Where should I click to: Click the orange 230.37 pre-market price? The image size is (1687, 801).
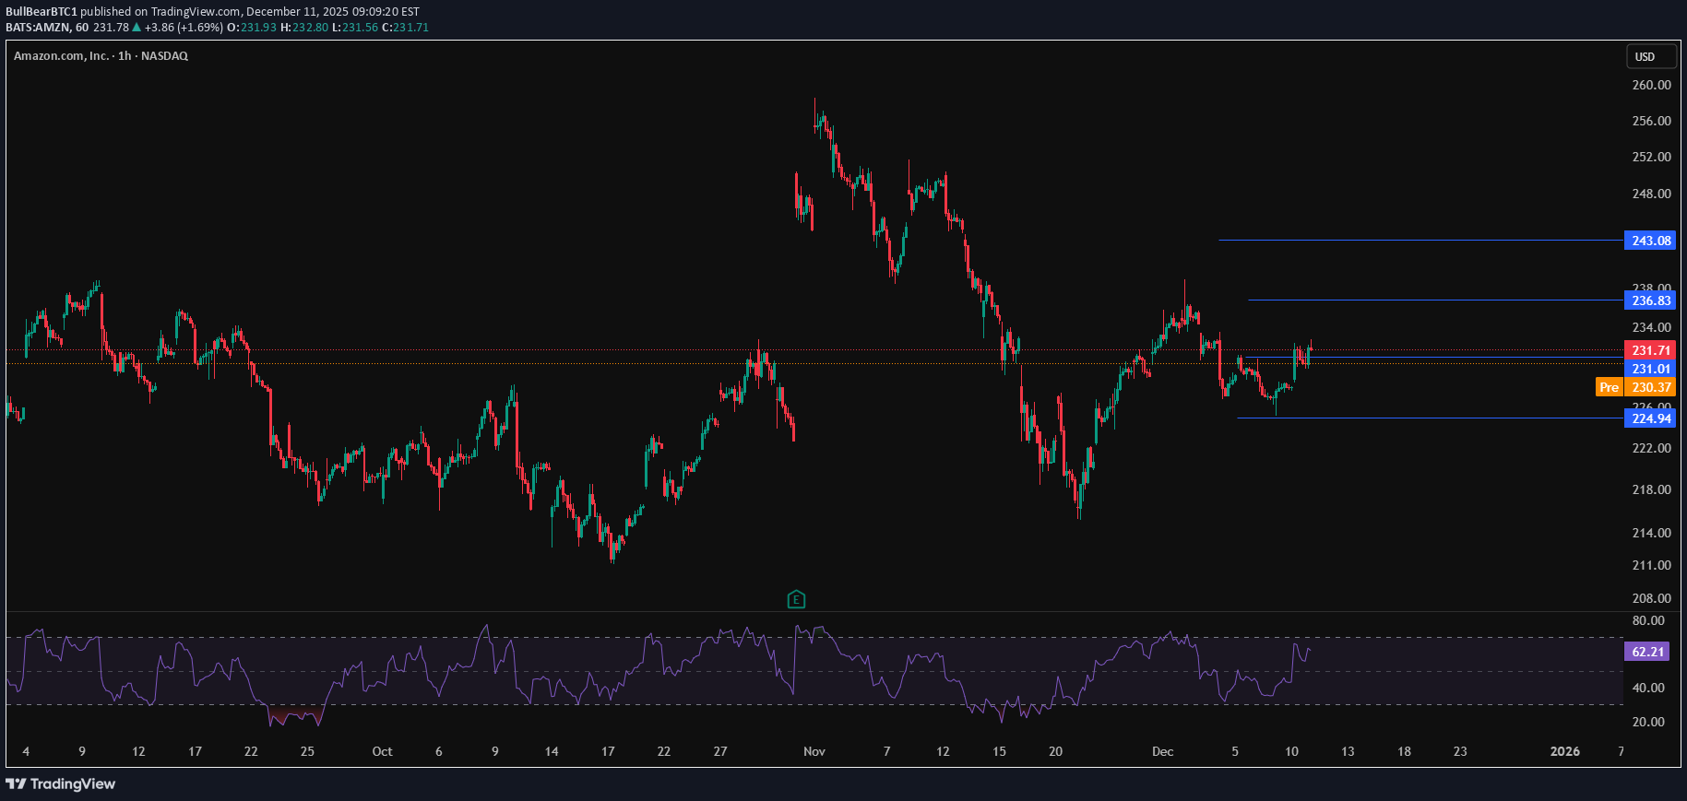click(1650, 387)
